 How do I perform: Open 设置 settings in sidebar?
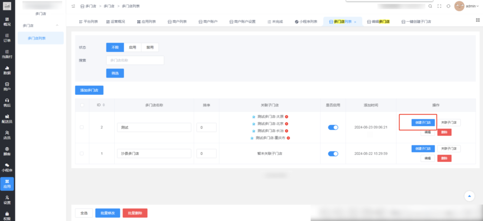coord(7,200)
